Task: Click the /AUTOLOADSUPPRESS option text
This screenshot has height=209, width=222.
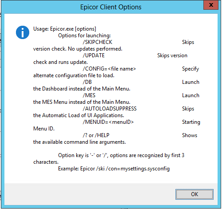Action: click(x=109, y=109)
